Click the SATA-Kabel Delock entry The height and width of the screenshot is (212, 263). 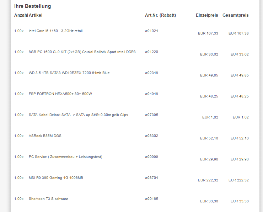click(x=78, y=115)
